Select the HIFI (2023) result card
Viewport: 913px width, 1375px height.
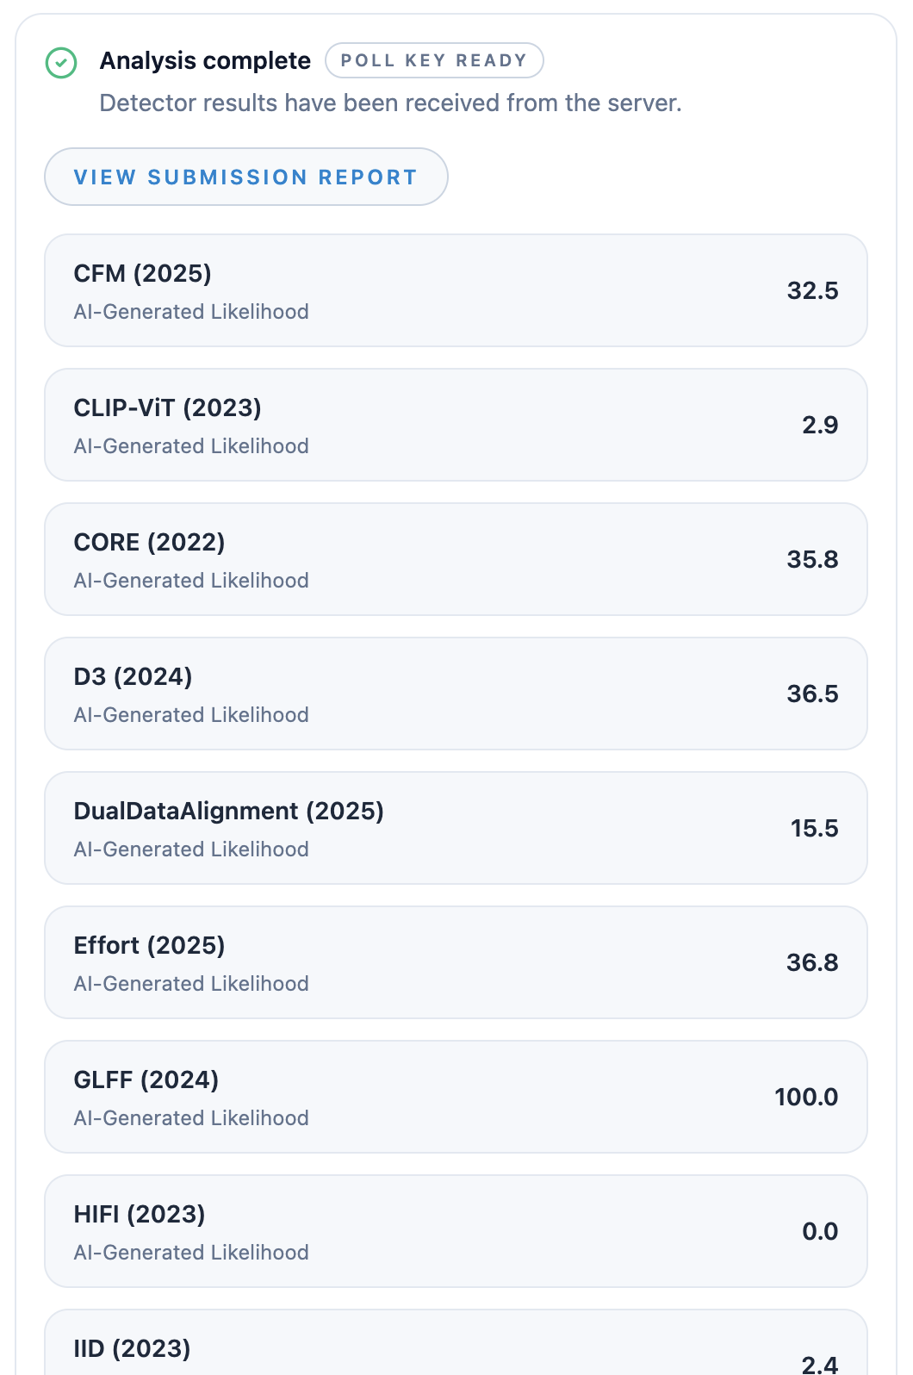pyautogui.click(x=456, y=1231)
